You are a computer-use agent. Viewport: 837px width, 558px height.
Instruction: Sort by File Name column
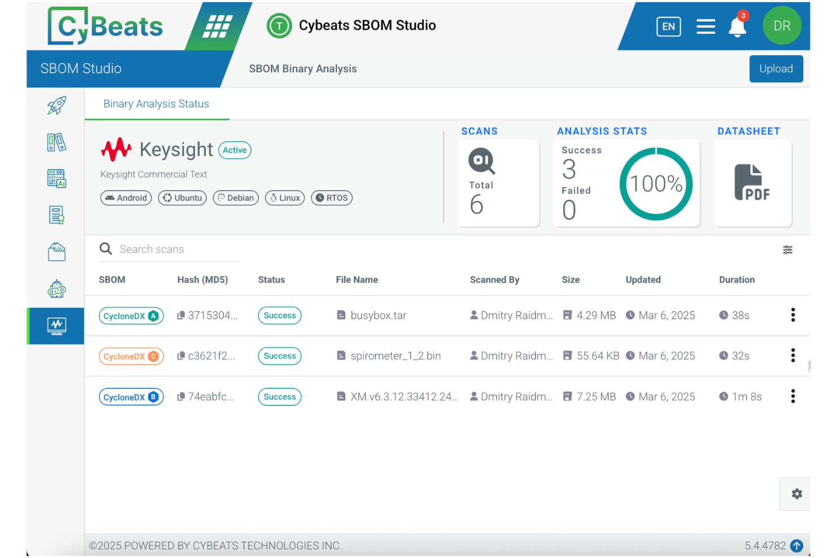click(357, 280)
